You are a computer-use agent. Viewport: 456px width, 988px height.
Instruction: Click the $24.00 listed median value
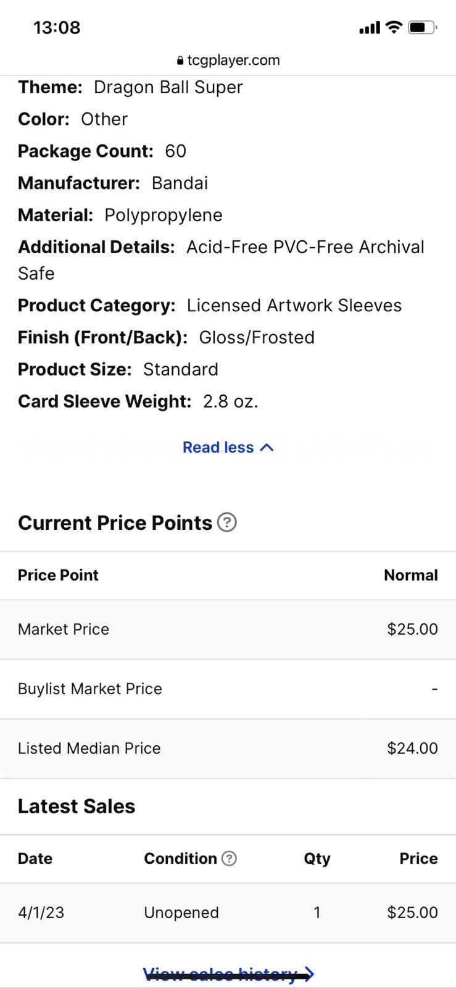(412, 748)
